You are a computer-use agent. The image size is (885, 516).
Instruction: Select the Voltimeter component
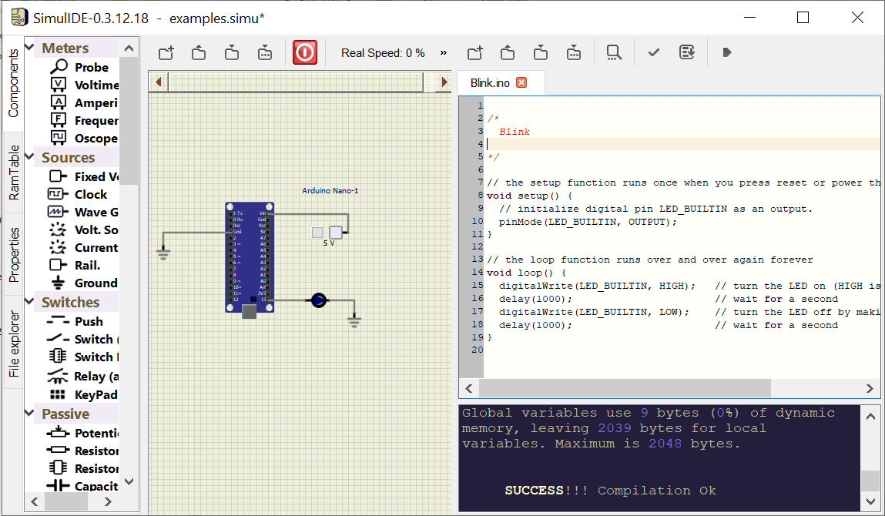[83, 85]
